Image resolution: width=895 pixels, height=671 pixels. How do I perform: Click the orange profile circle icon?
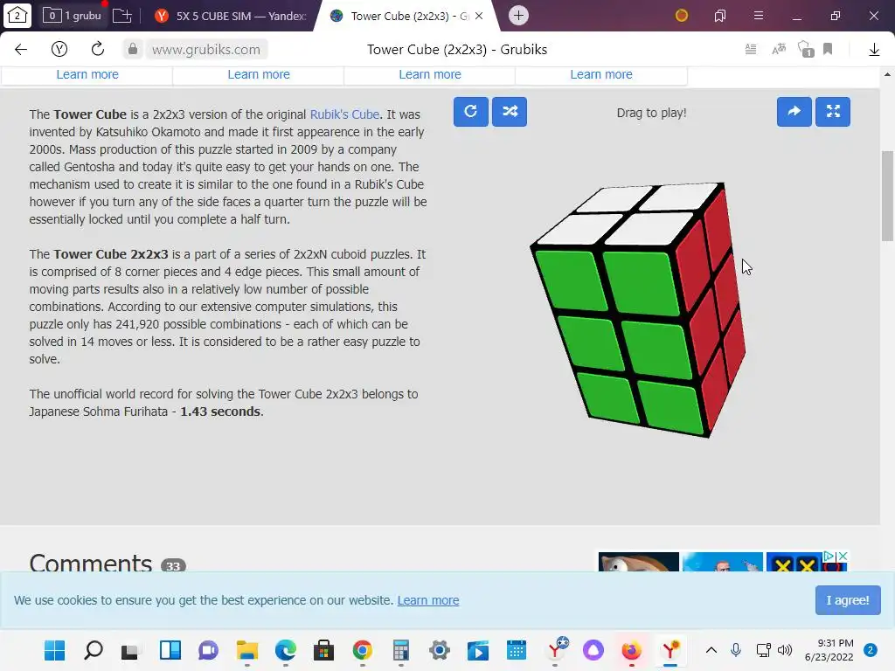pos(681,16)
